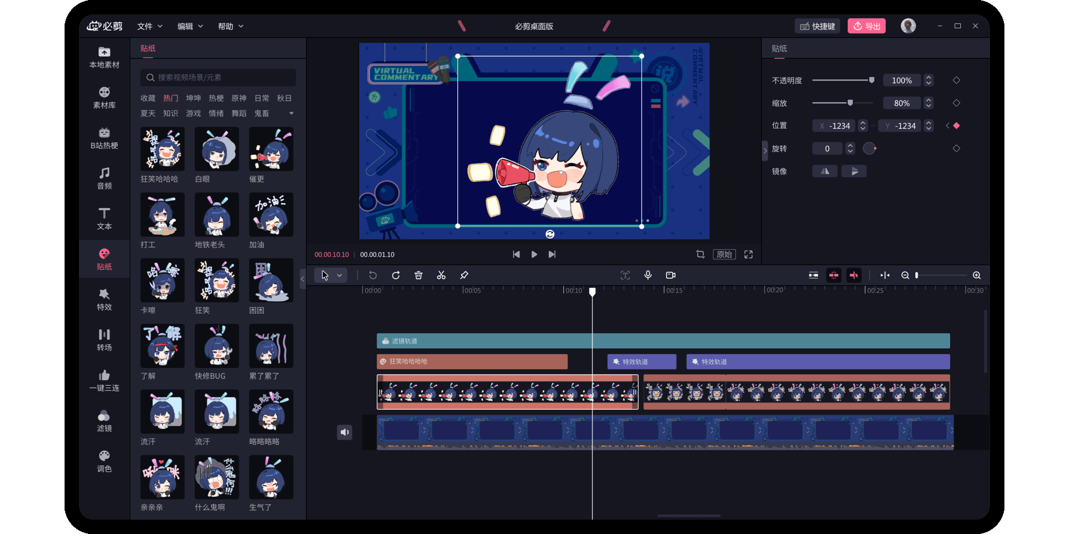
Task: Open the 转场 transitions panel
Action: point(104,340)
